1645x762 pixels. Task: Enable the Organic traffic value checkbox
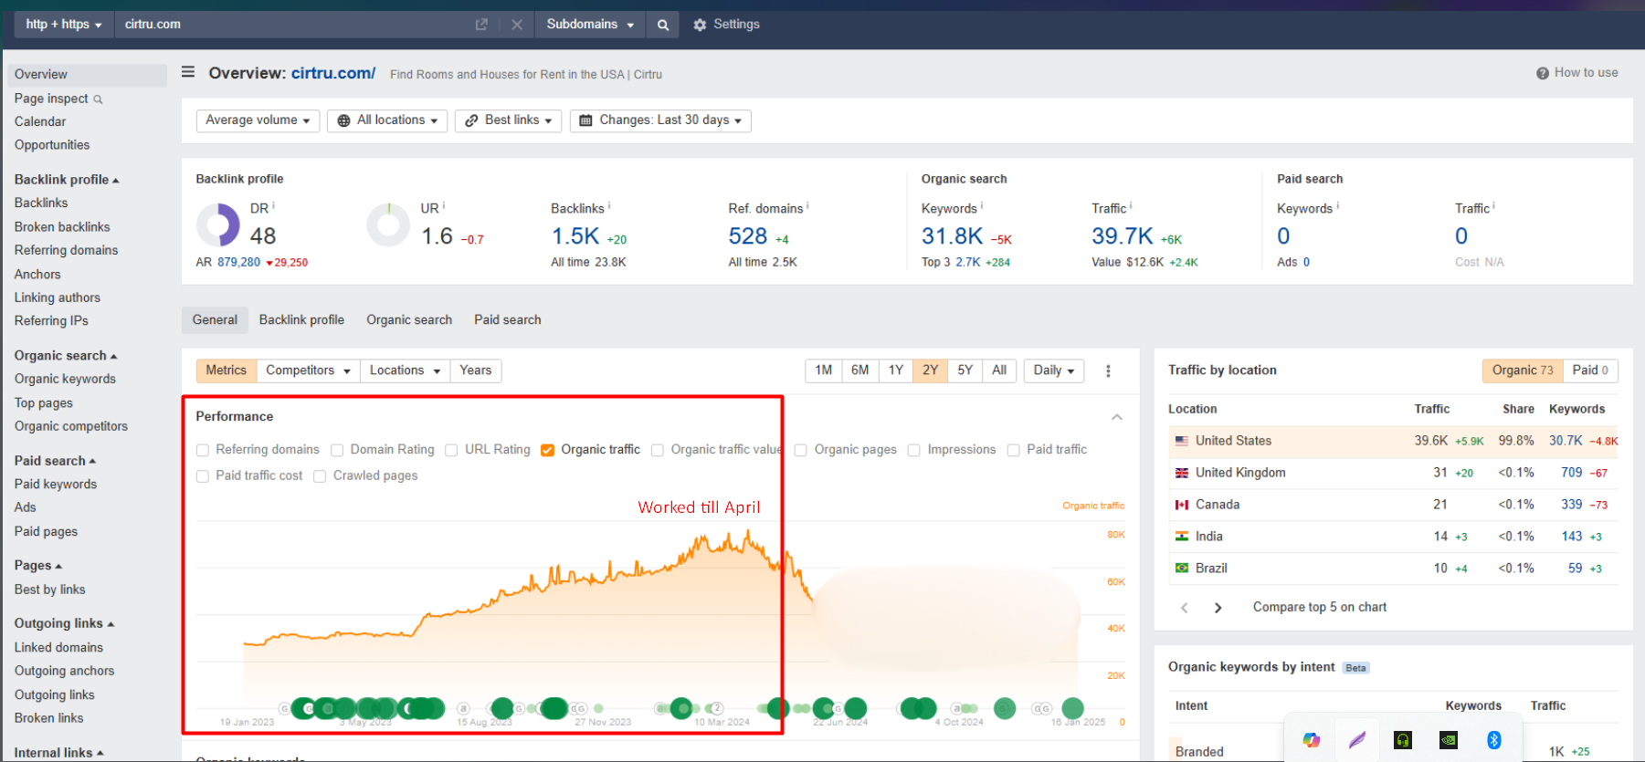[658, 450]
